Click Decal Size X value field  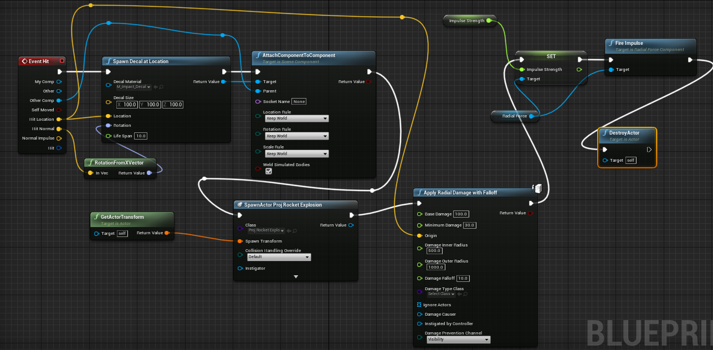[x=127, y=105]
